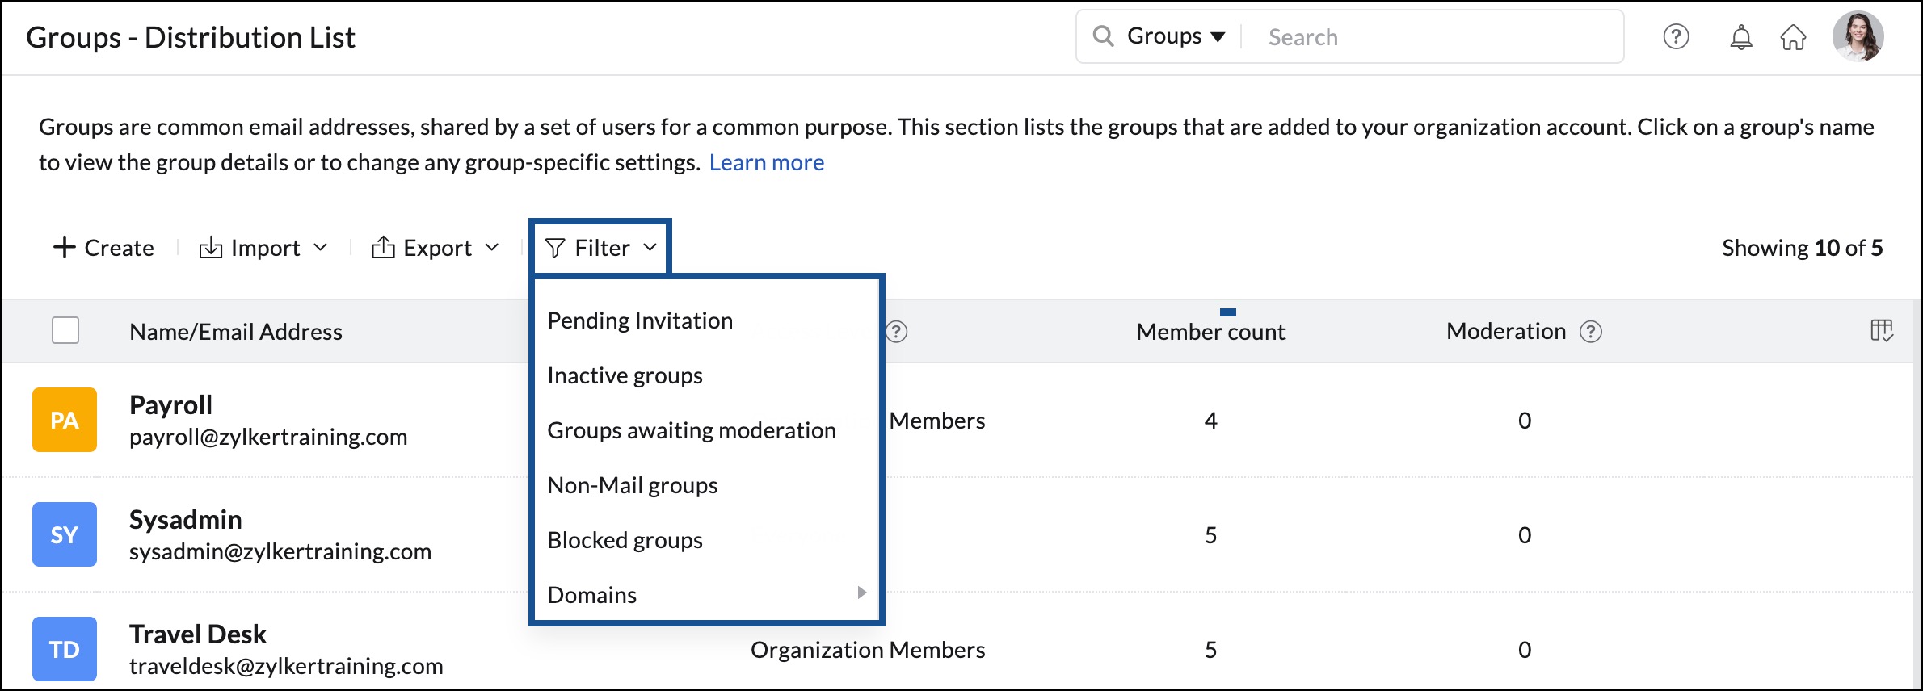Click the Create button
This screenshot has width=1923, height=691.
click(x=103, y=248)
